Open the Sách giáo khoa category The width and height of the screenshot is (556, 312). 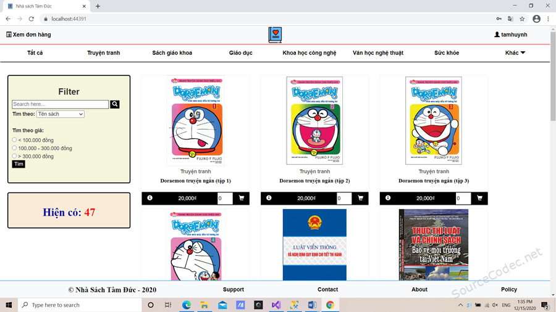(x=172, y=52)
